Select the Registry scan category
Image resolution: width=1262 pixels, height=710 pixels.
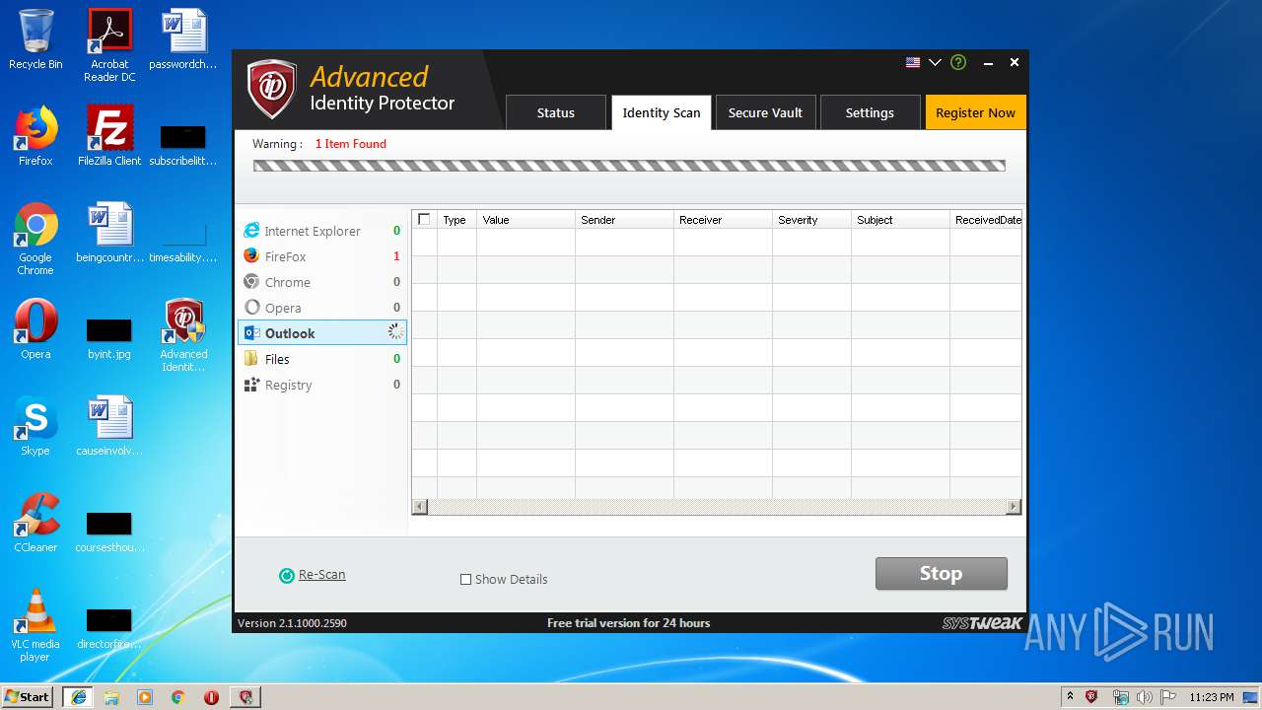pos(321,385)
